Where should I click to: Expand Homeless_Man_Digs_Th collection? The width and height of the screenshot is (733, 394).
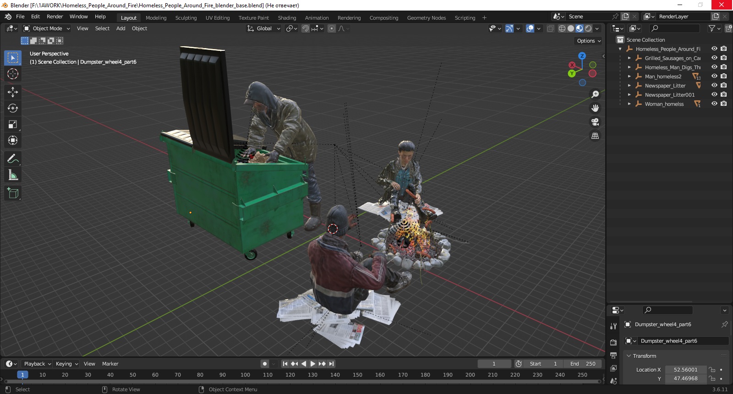click(x=629, y=67)
